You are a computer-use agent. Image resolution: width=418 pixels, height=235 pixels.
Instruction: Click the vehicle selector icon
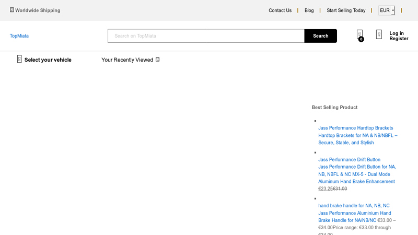click(x=19, y=59)
